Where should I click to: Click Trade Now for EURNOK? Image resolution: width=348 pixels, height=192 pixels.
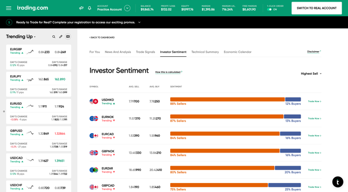click(314, 118)
